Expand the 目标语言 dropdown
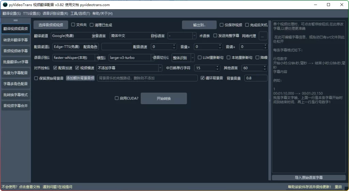This screenshot has width=349, height=191. tap(194, 36)
